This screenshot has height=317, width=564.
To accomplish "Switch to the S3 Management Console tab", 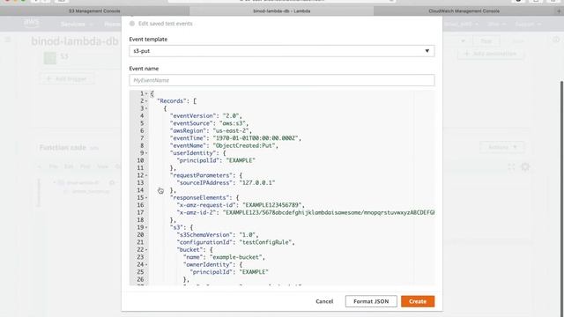I will click(94, 11).
